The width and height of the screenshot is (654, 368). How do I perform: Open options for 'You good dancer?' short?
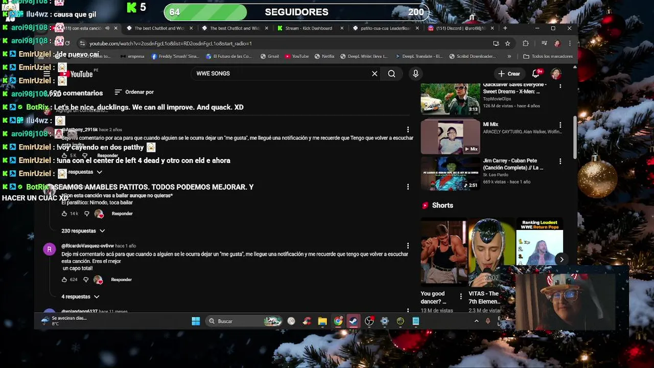point(461,296)
